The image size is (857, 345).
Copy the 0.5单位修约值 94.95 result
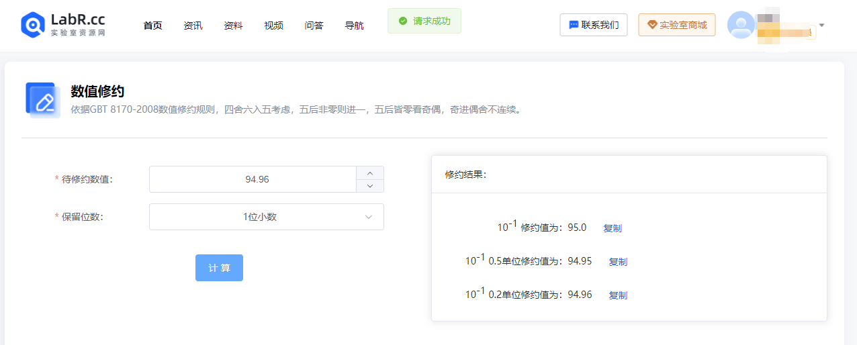[617, 262]
